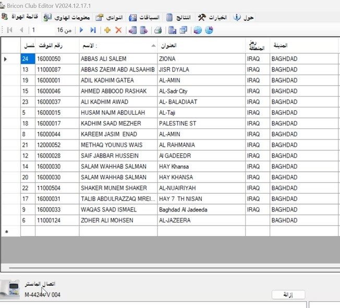Click the printer icon in toolbar
Screen dimensions: 340x308
point(157,30)
